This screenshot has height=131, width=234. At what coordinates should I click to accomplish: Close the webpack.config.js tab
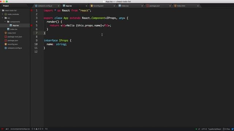tap(58, 6)
